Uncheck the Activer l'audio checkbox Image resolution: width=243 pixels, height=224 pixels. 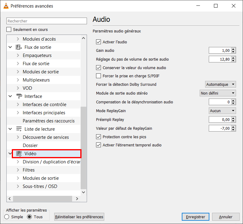click(98, 42)
